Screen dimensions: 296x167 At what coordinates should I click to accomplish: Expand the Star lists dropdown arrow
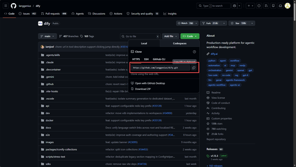(x=252, y=23)
